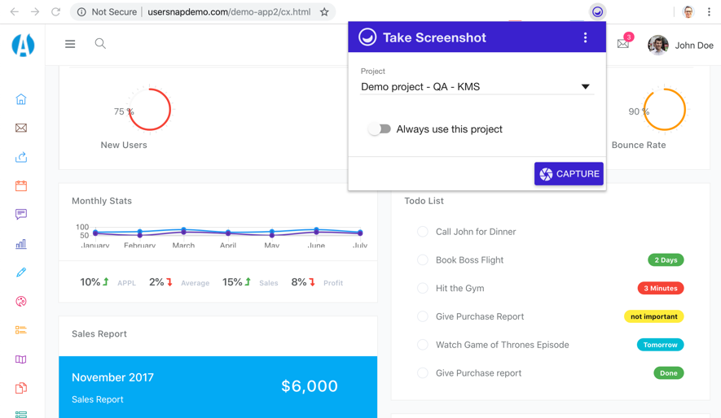Bookmark this page with the star icon
This screenshot has width=721, height=418.
[324, 12]
